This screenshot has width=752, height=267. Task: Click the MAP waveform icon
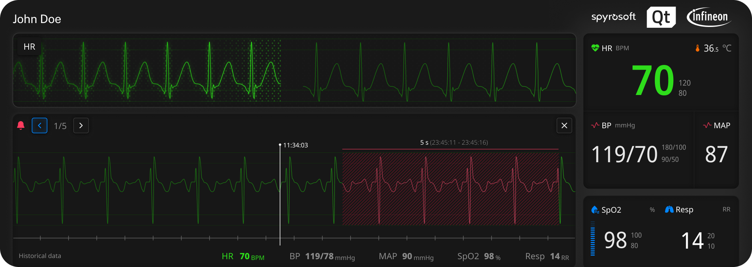click(707, 125)
